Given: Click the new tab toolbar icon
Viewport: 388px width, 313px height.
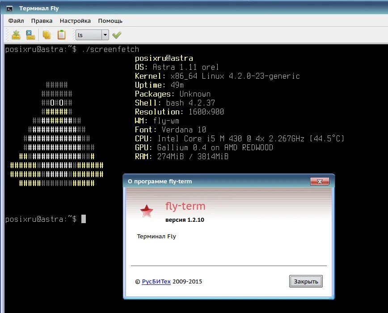Looking at the screenshot, I should 16,35.
